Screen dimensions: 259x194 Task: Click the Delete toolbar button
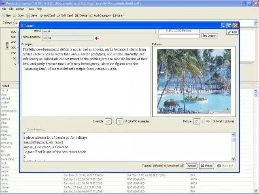tap(81, 15)
